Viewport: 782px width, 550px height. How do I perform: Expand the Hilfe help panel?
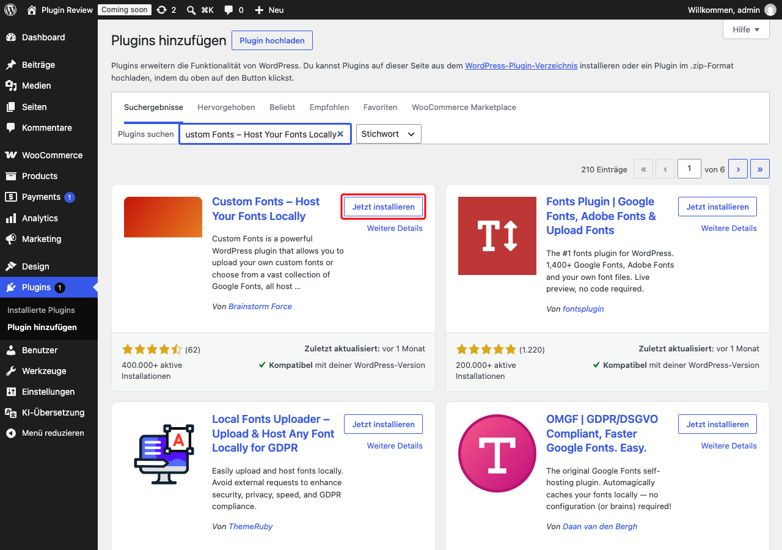tap(746, 29)
